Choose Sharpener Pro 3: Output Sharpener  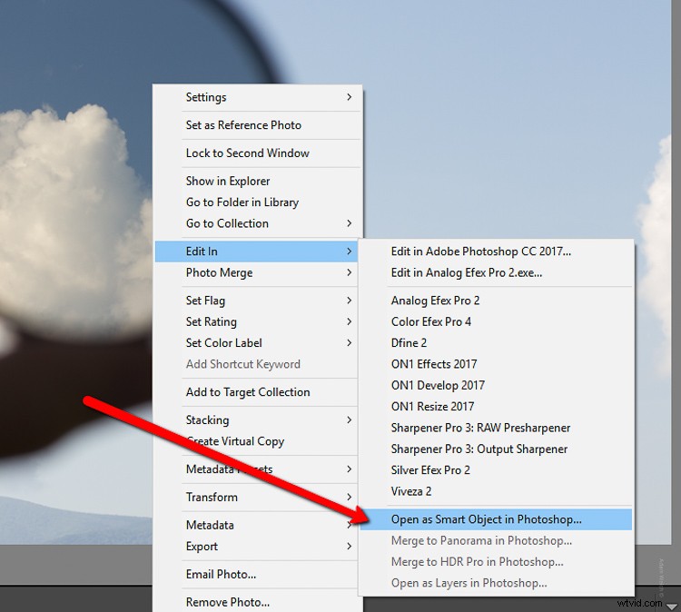[x=496, y=449]
